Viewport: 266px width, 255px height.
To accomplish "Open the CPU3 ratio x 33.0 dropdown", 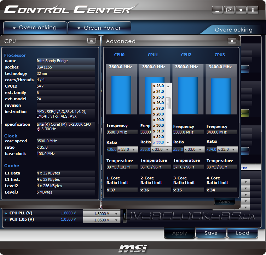I will click(x=227, y=150).
